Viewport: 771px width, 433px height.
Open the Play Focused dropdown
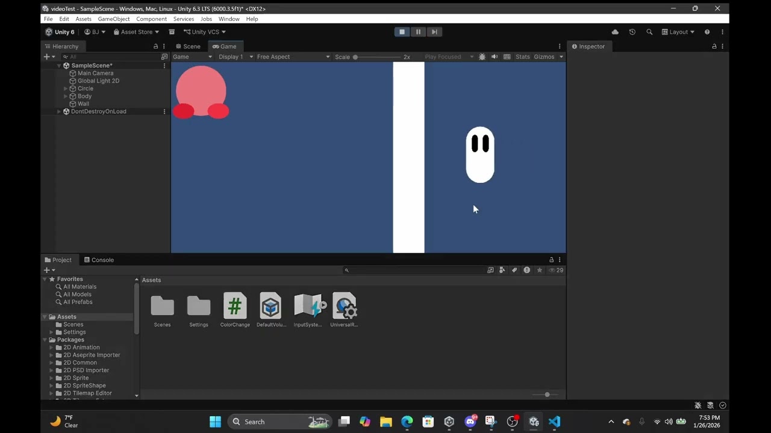[450, 57]
